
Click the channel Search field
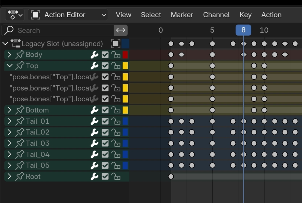[x=58, y=30]
